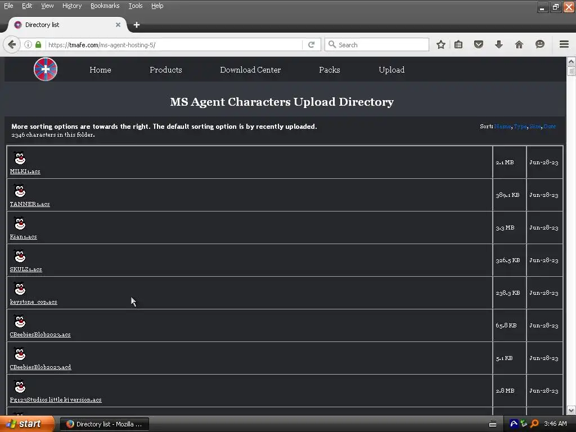Click the green padlock security icon

(x=38, y=45)
